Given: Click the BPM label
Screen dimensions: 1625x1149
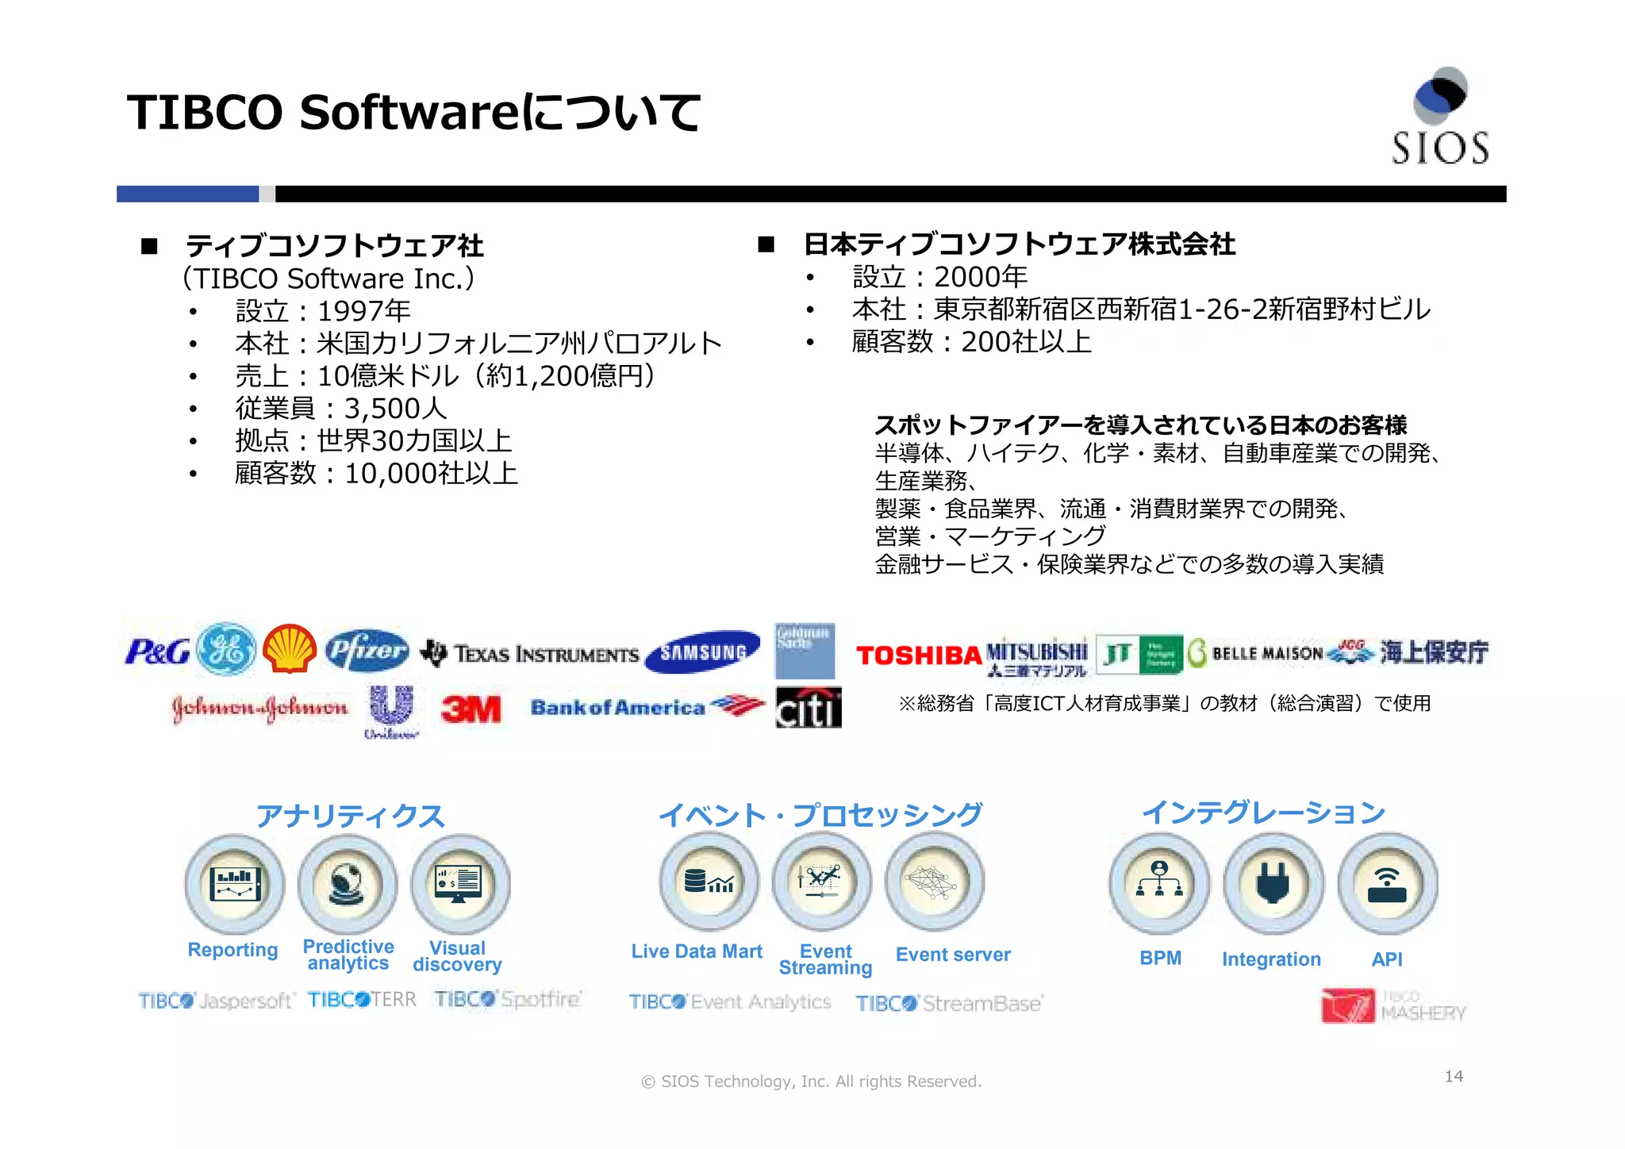Looking at the screenshot, I should pyautogui.click(x=1161, y=959).
